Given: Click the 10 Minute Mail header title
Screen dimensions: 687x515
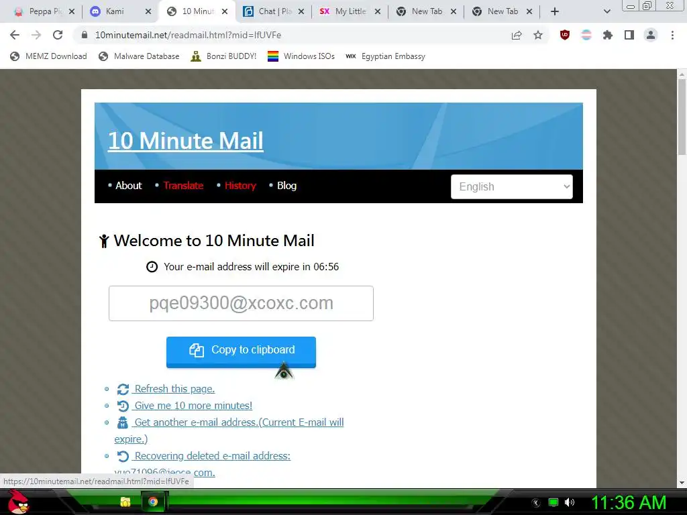Looking at the screenshot, I should coord(185,141).
